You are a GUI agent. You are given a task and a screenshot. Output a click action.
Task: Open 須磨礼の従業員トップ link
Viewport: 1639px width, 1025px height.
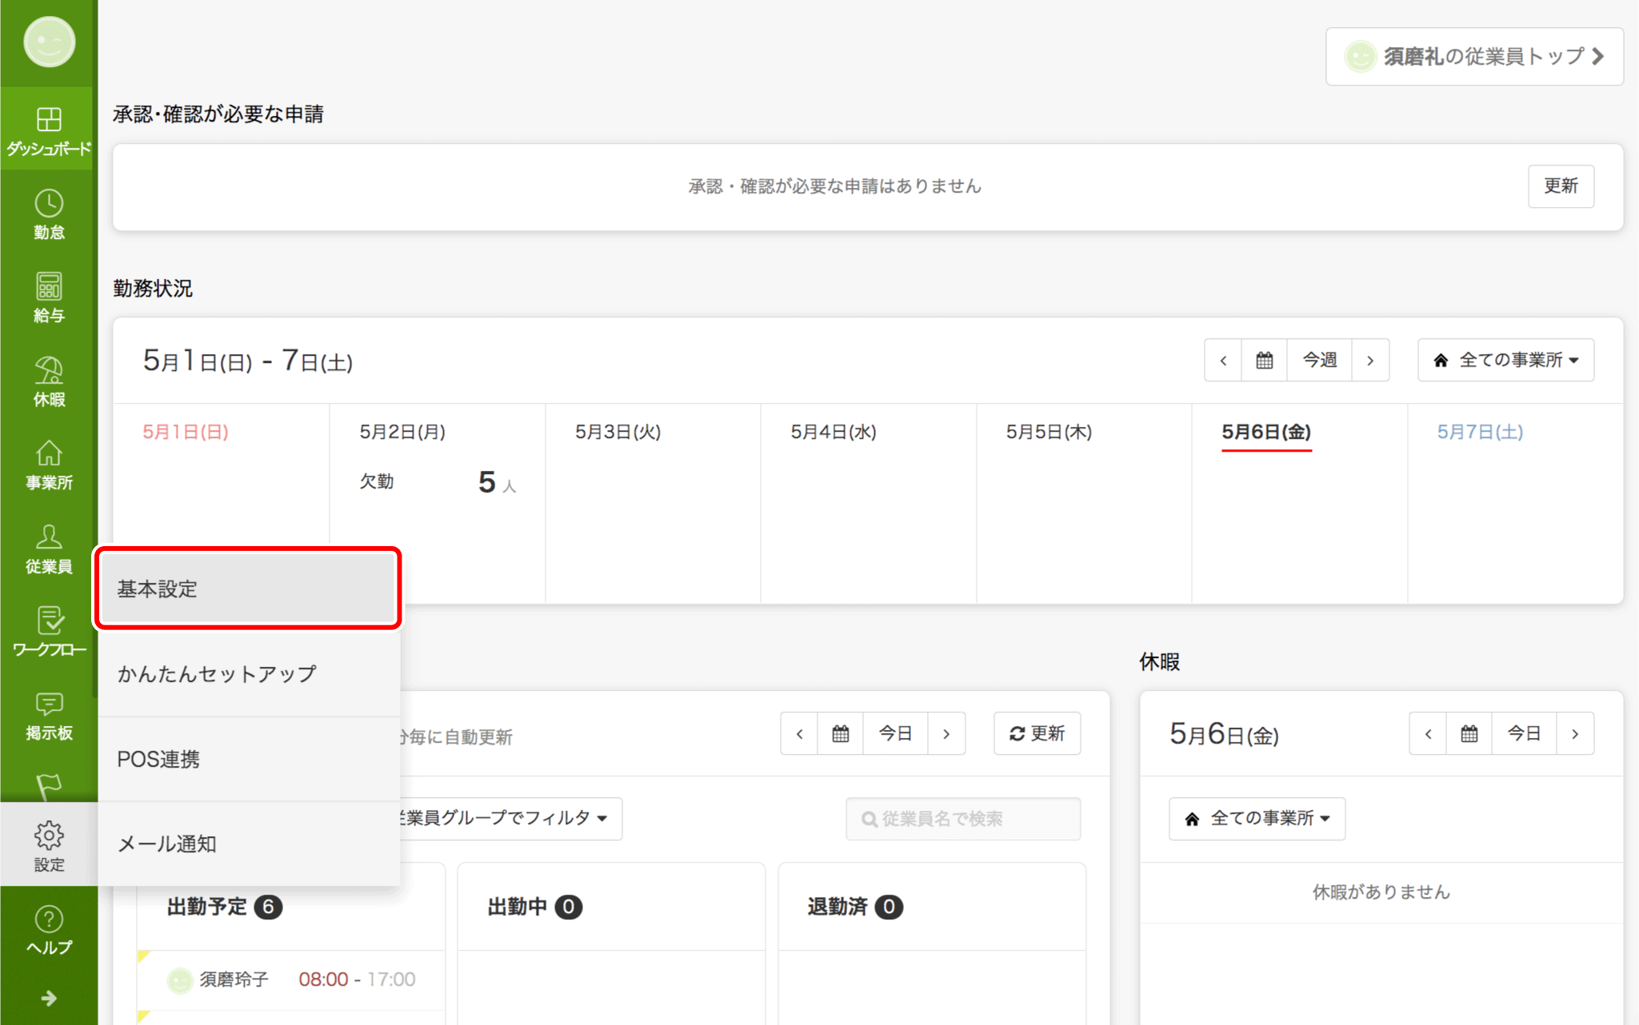click(1473, 56)
